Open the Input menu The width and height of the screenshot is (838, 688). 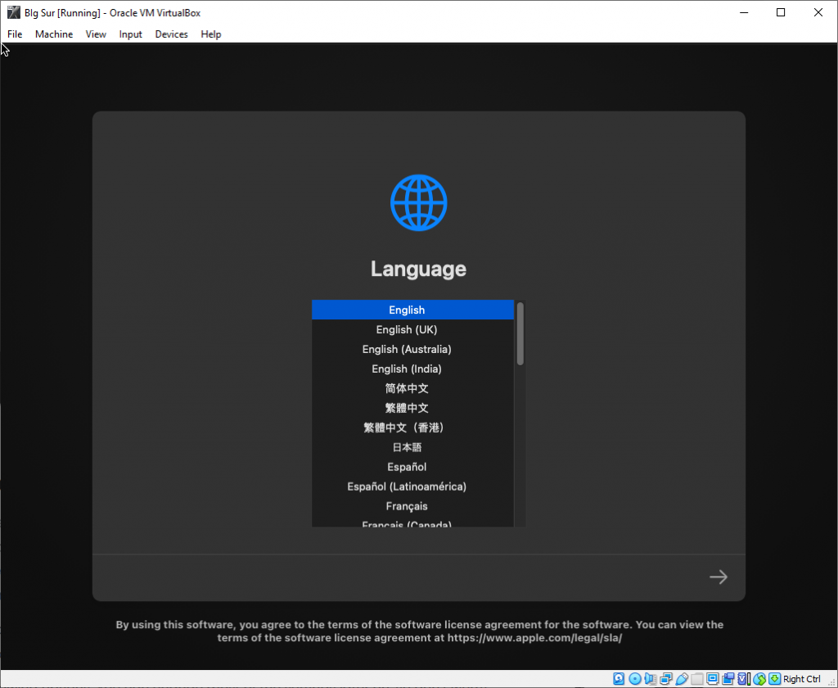click(130, 34)
